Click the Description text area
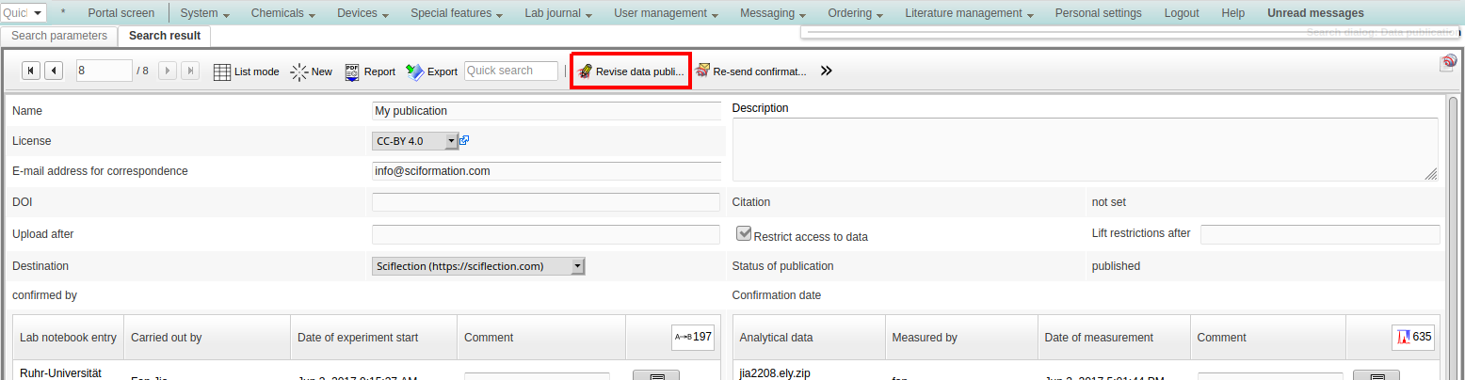 [1084, 149]
